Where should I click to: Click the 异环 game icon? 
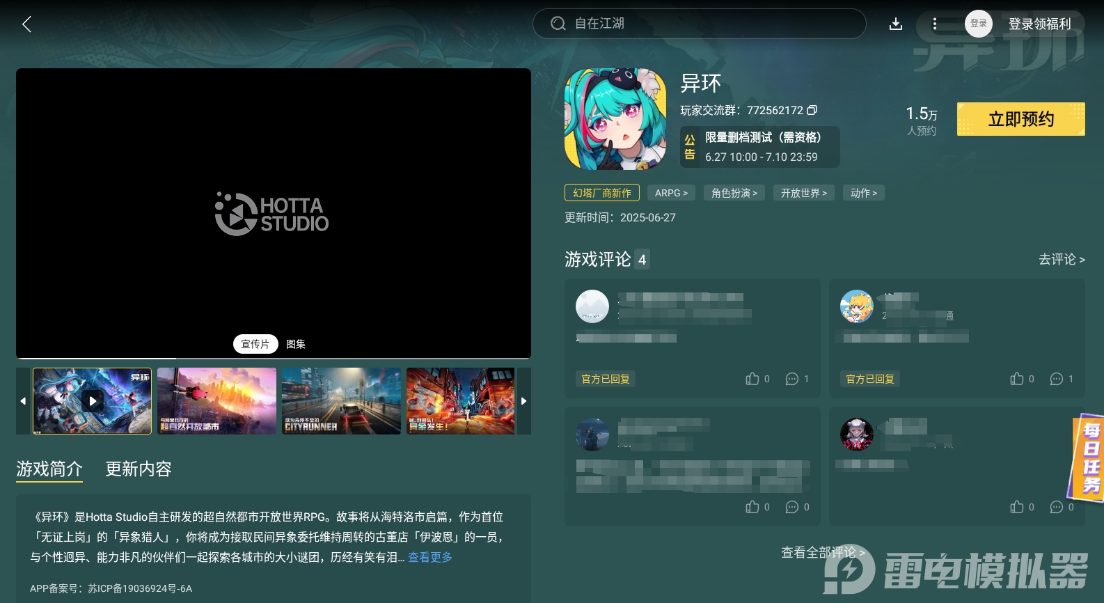tap(615, 119)
